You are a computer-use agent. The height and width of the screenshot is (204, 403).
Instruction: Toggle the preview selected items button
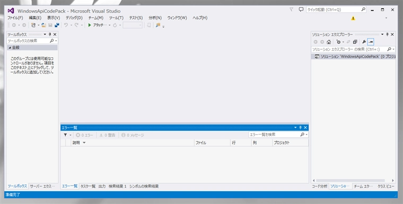point(371,42)
